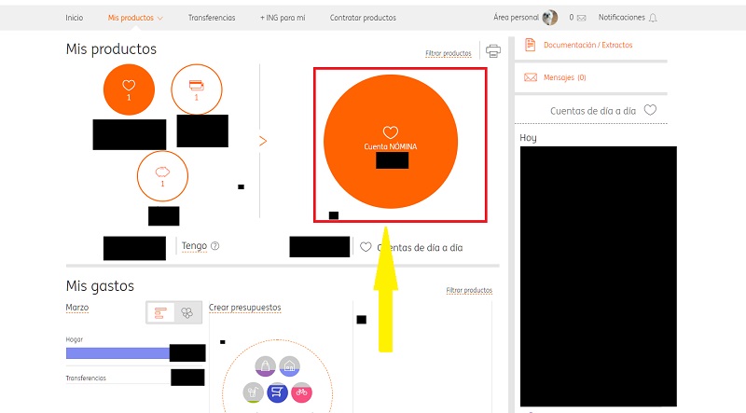Select the credit card product circle
Image resolution: width=746 pixels, height=413 pixels.
coord(197,90)
